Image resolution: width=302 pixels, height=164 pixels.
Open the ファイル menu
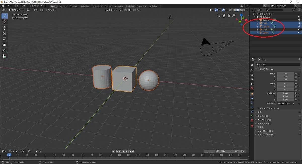[x=9, y=6]
